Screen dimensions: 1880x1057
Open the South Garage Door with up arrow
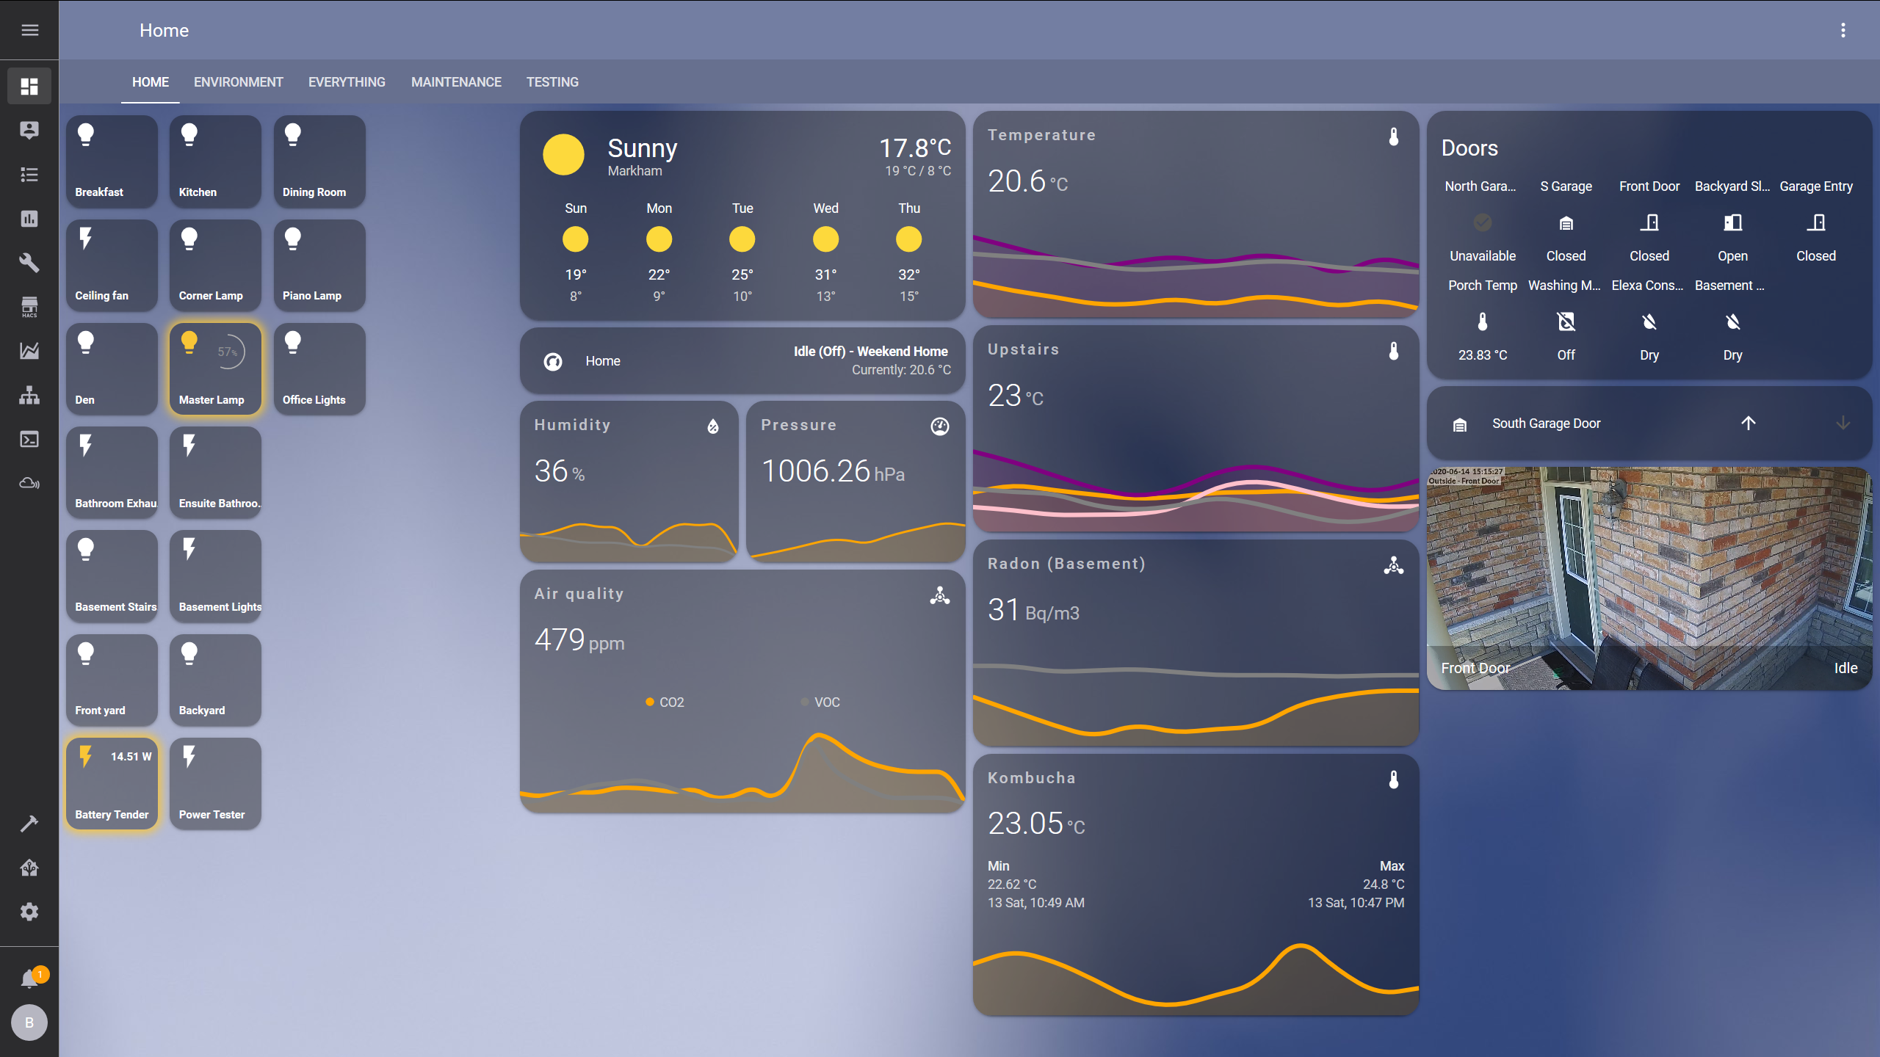click(x=1748, y=424)
